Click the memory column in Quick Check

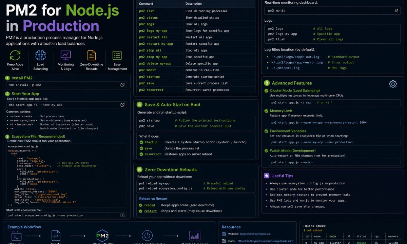393,236
